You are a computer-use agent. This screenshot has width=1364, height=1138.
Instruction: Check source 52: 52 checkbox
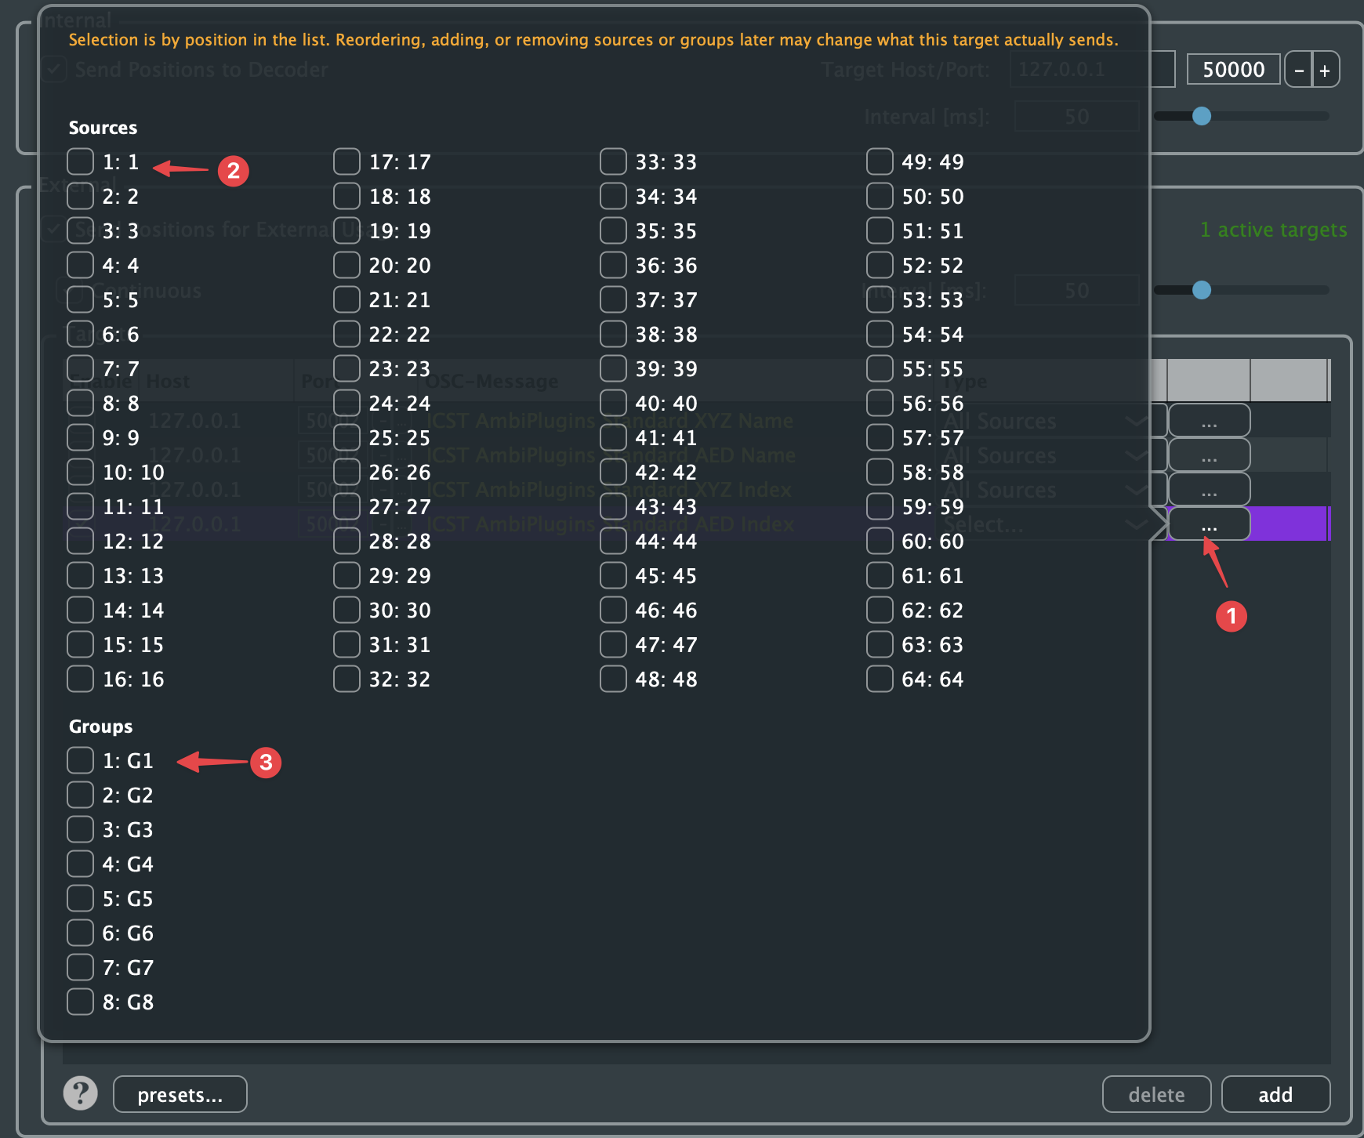pyautogui.click(x=880, y=265)
